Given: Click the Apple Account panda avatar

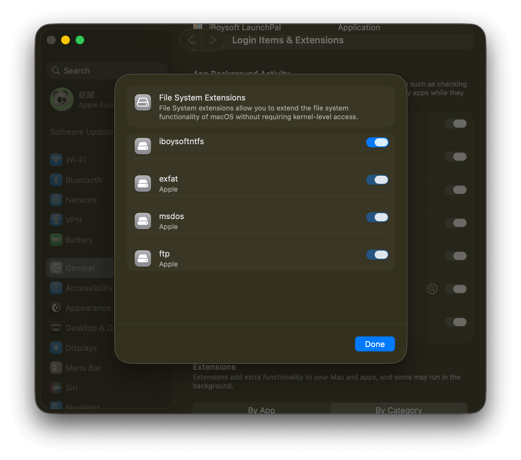Looking at the screenshot, I should click(x=62, y=99).
